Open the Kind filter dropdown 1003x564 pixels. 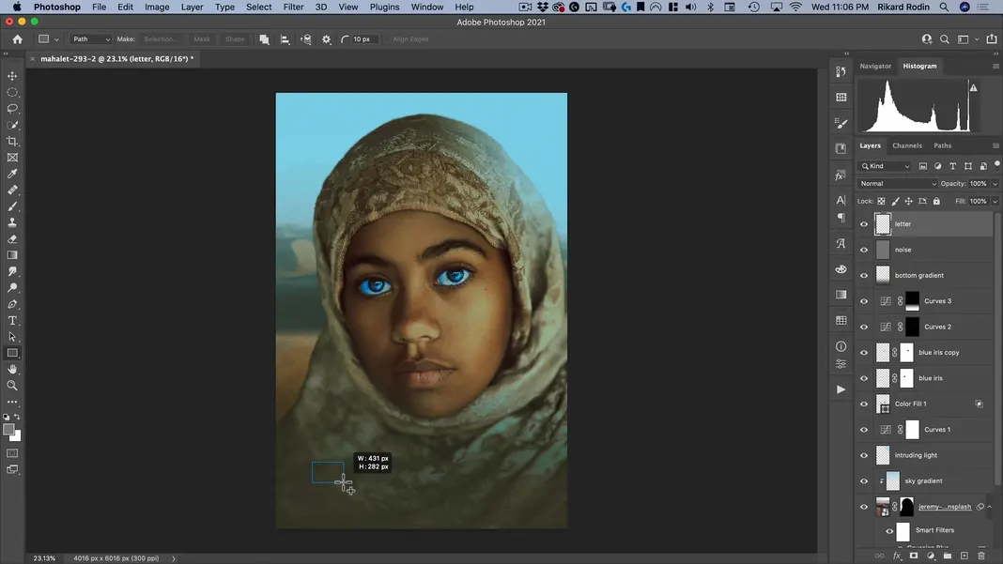[x=885, y=166]
